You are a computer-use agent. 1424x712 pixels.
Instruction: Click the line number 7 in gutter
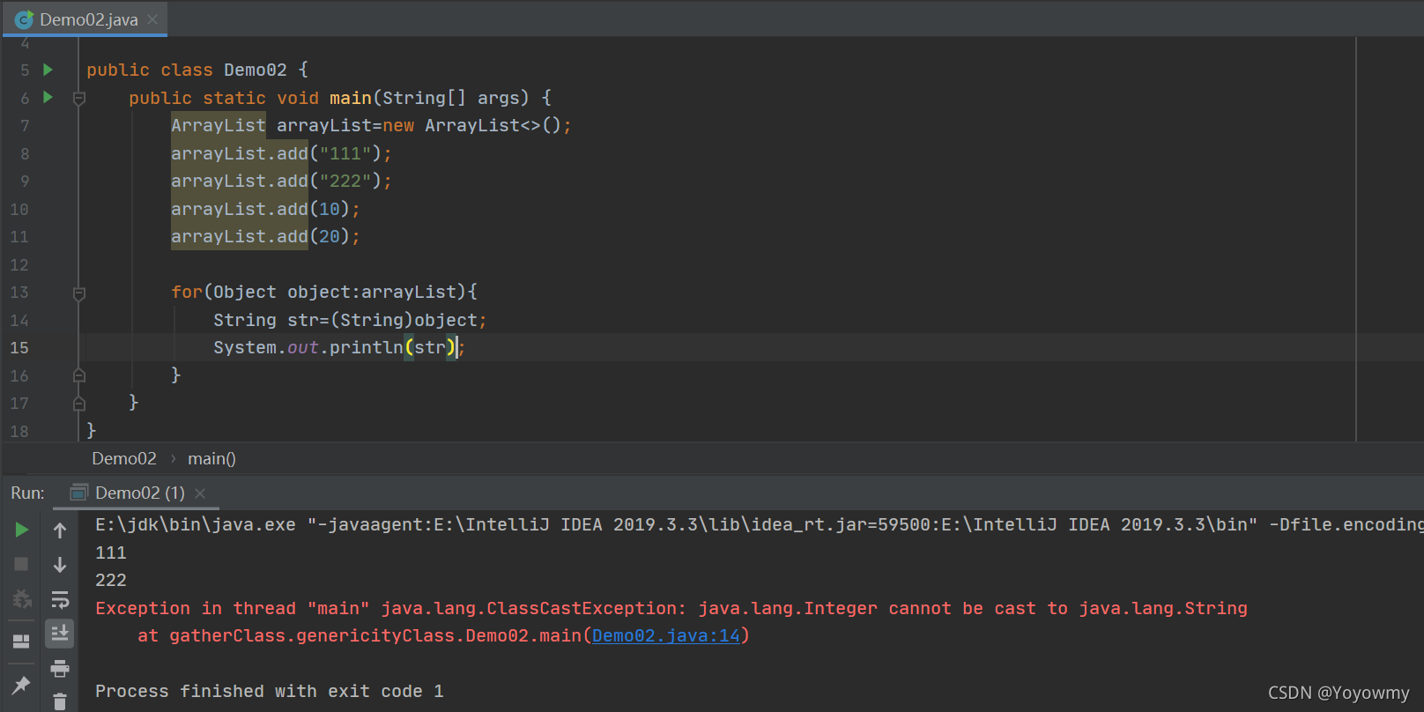click(x=25, y=126)
